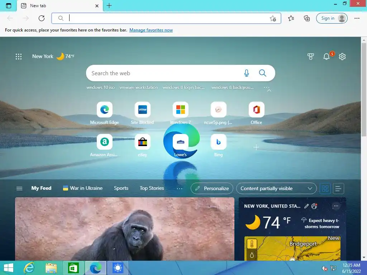Image resolution: width=367 pixels, height=275 pixels.
Task: Reload the page with the refresh icon
Action: pyautogui.click(x=42, y=18)
